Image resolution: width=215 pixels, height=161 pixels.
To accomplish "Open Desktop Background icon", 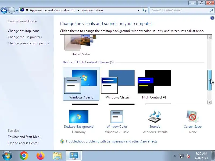I will click(x=79, y=117).
